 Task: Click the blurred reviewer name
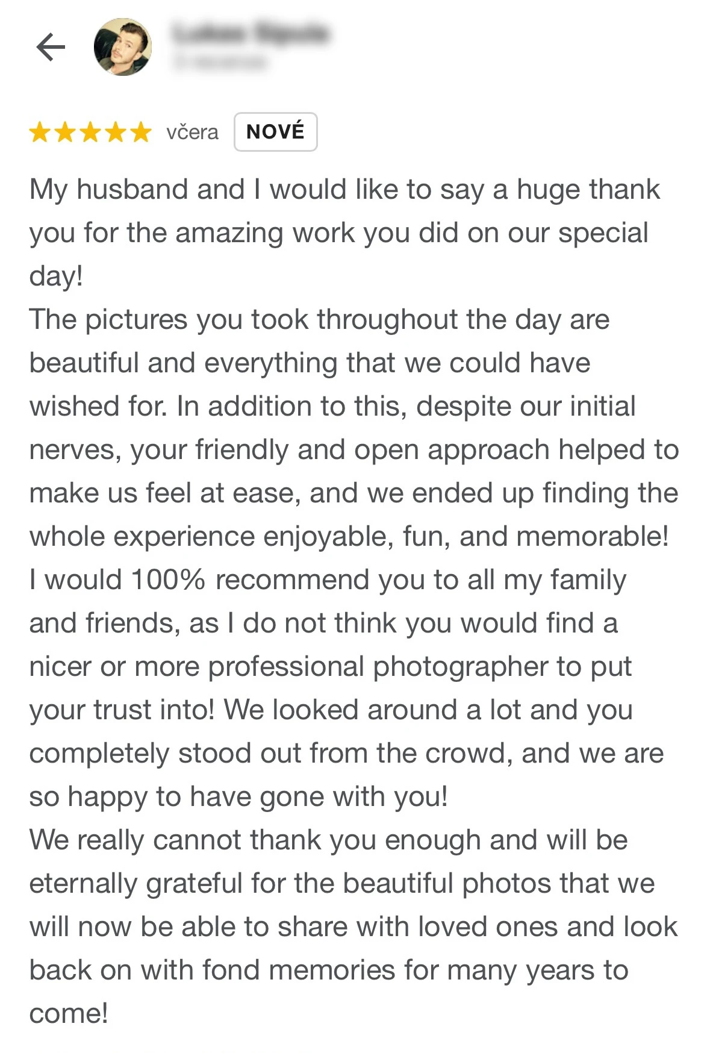pyautogui.click(x=251, y=33)
